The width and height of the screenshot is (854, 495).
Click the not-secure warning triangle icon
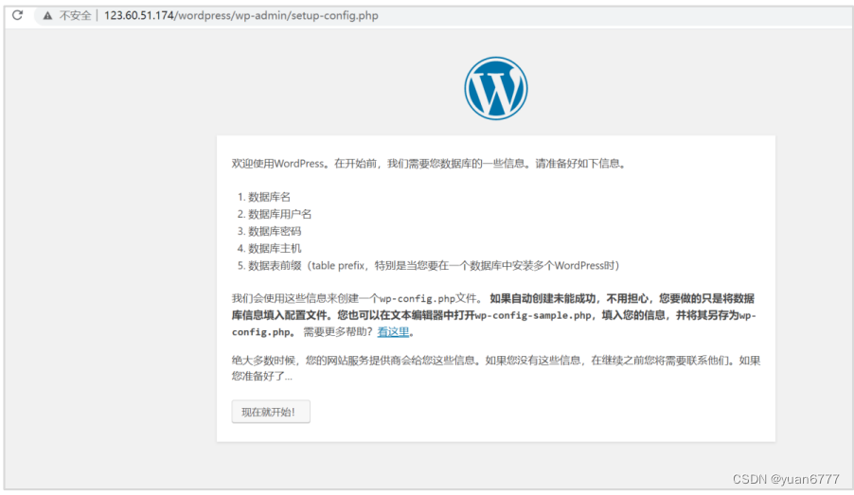[x=48, y=16]
